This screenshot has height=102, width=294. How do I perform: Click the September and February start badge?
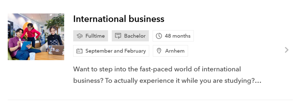click(111, 51)
